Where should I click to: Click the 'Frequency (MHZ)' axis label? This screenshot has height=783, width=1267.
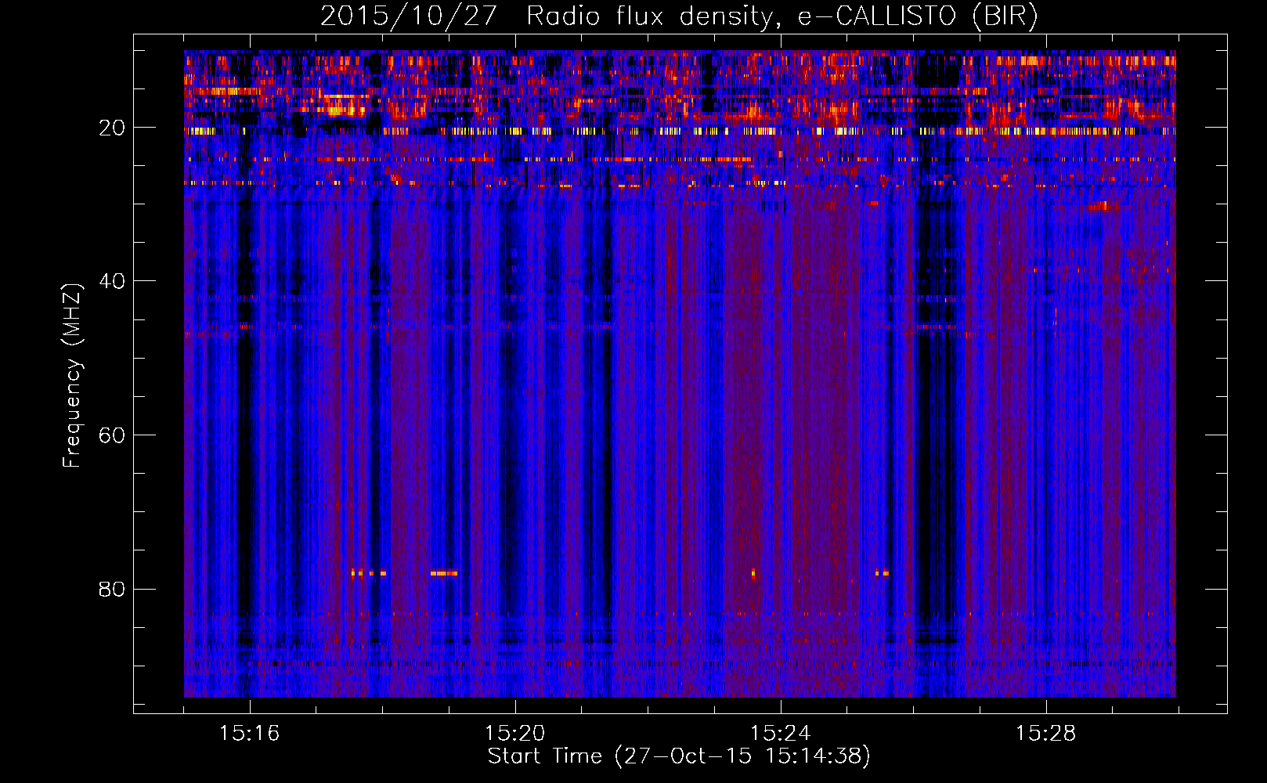click(x=72, y=376)
